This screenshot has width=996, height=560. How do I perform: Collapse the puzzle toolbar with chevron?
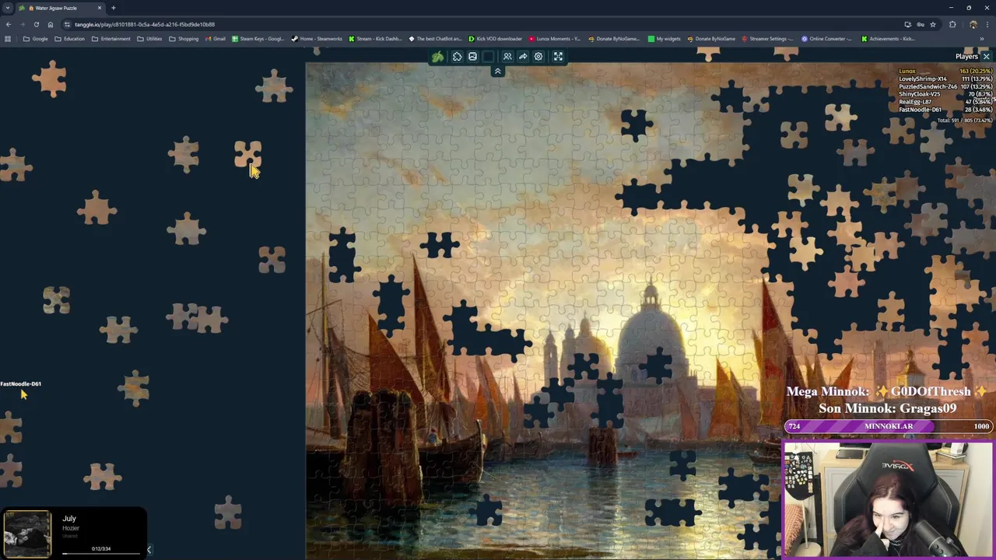(x=498, y=72)
